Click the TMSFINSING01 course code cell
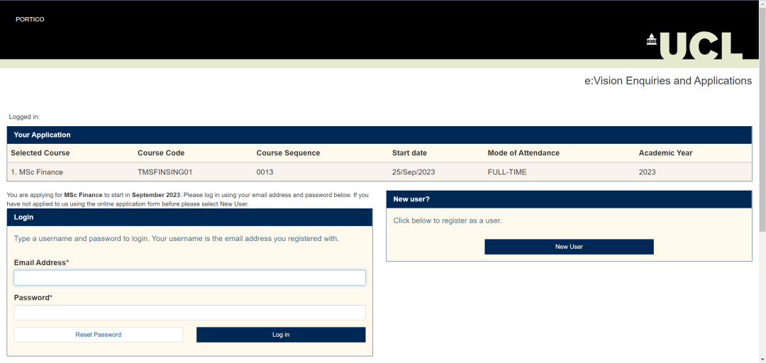Viewport: 766px width, 363px height. coord(165,172)
